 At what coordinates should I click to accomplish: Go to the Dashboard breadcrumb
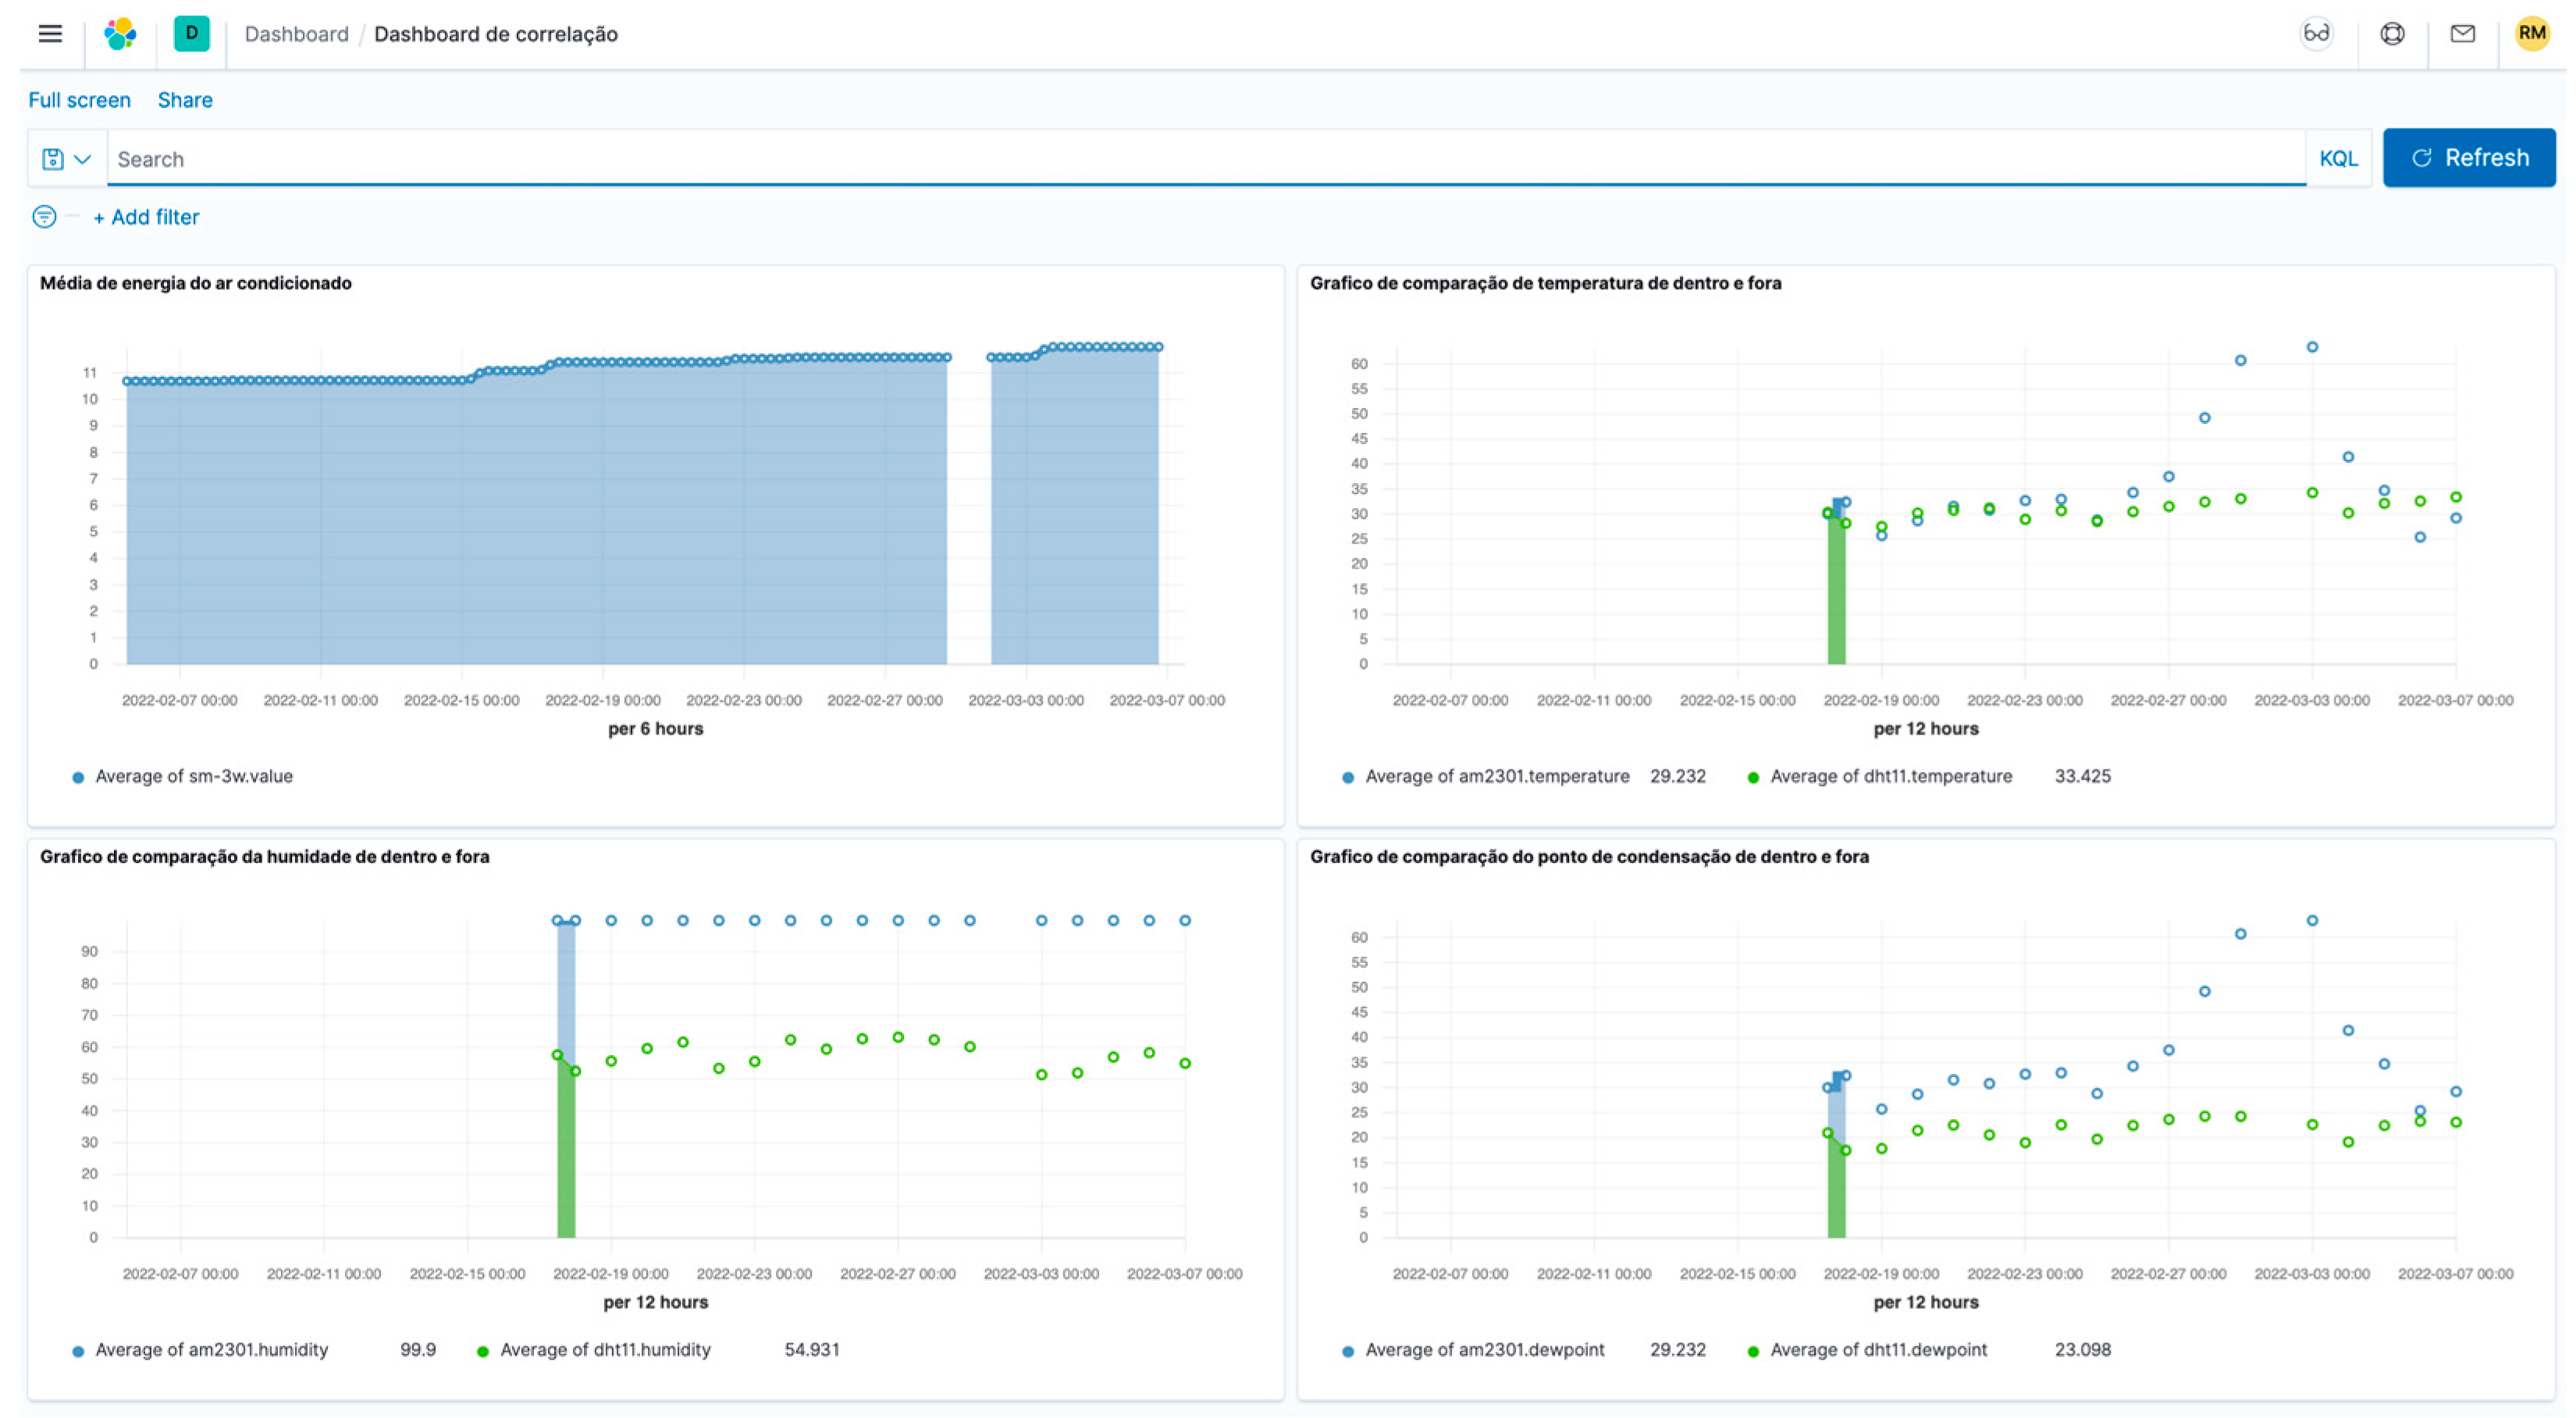tap(296, 34)
